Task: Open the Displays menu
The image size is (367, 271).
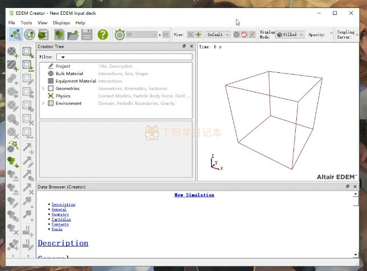Action: click(x=61, y=23)
